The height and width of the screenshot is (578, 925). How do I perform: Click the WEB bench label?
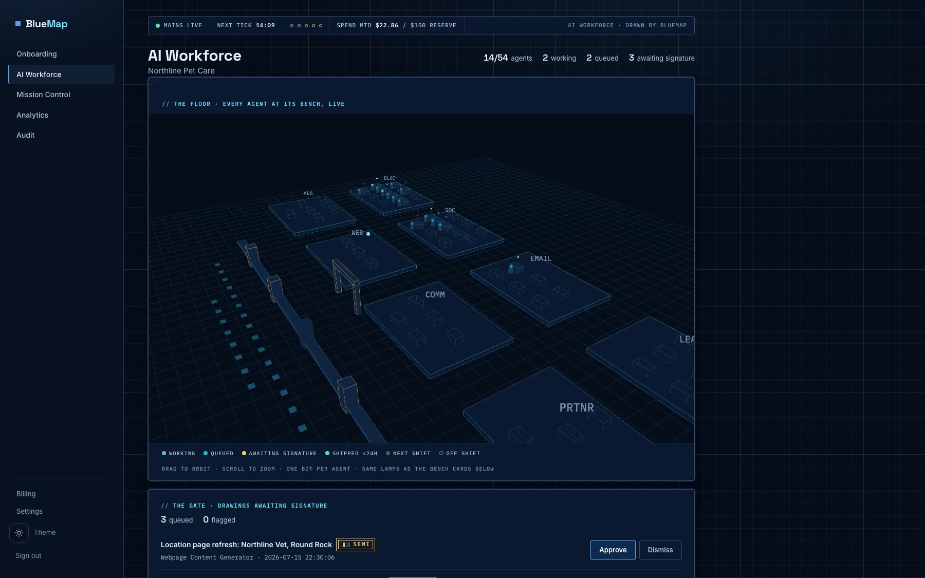(357, 233)
